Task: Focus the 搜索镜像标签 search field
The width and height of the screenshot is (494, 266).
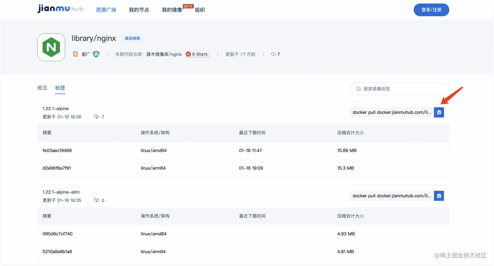Action: [x=400, y=89]
